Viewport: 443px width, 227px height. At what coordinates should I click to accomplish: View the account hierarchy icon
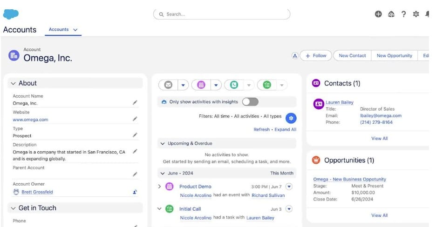pos(295,56)
